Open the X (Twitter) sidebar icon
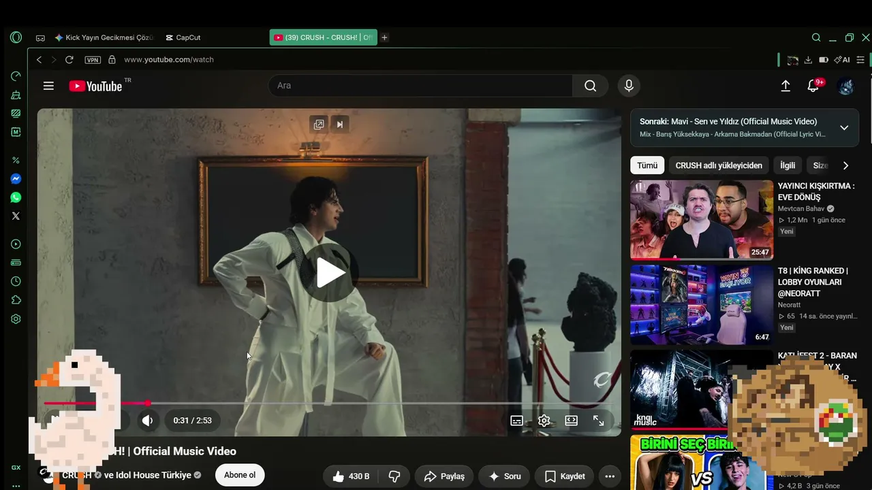872x490 pixels. pyautogui.click(x=16, y=216)
